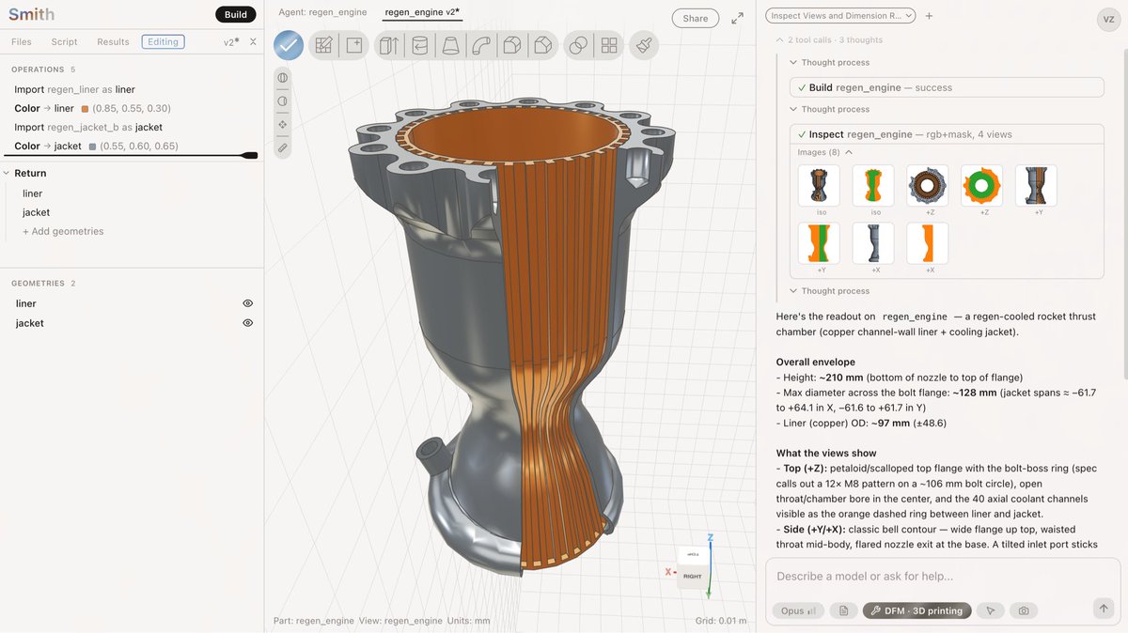Click the operations timeline slider handle
The image size is (1128, 633).
click(249, 155)
